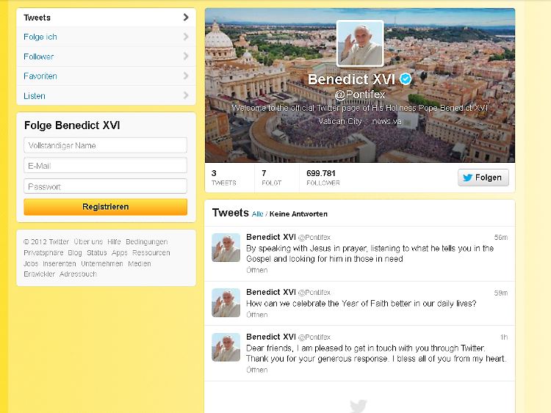Click the Registrieren button
Image resolution: width=551 pixels, height=413 pixels.
105,207
